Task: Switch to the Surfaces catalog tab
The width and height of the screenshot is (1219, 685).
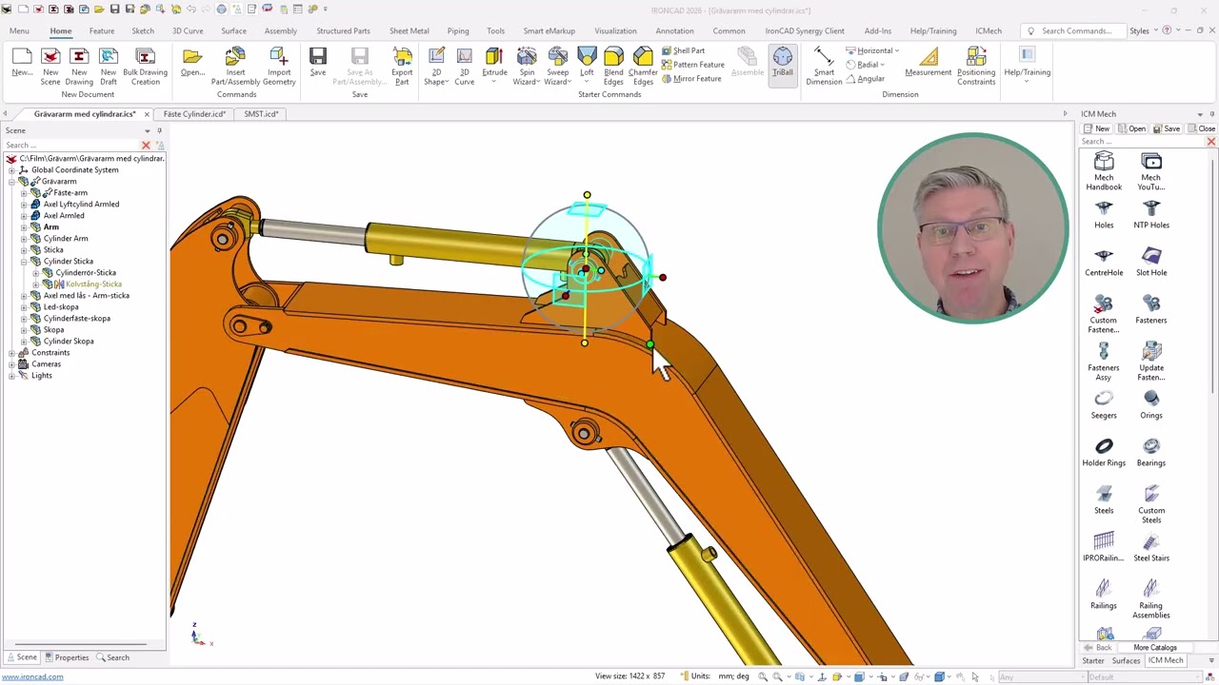Action: 1126,661
